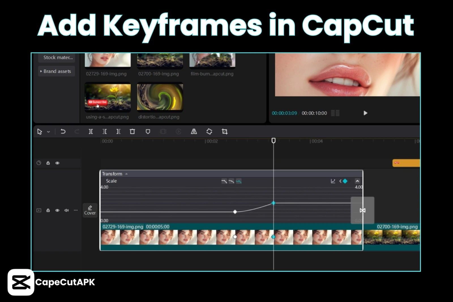The height and width of the screenshot is (302, 453).
Task: Select the distortion swirl media thumbnail
Action: (x=160, y=97)
